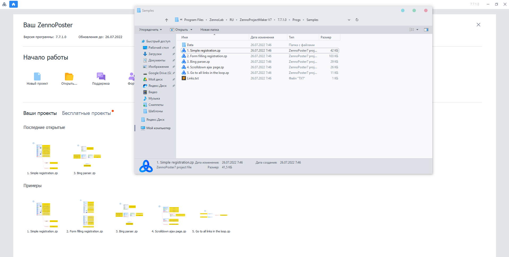Viewport: 509px width, 257px height.
Task: Sort files by Дата изменения column header
Action: coord(268,37)
